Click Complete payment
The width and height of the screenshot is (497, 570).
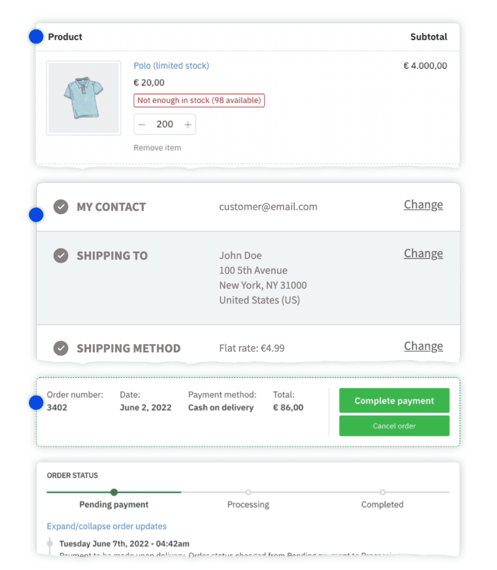(x=394, y=400)
